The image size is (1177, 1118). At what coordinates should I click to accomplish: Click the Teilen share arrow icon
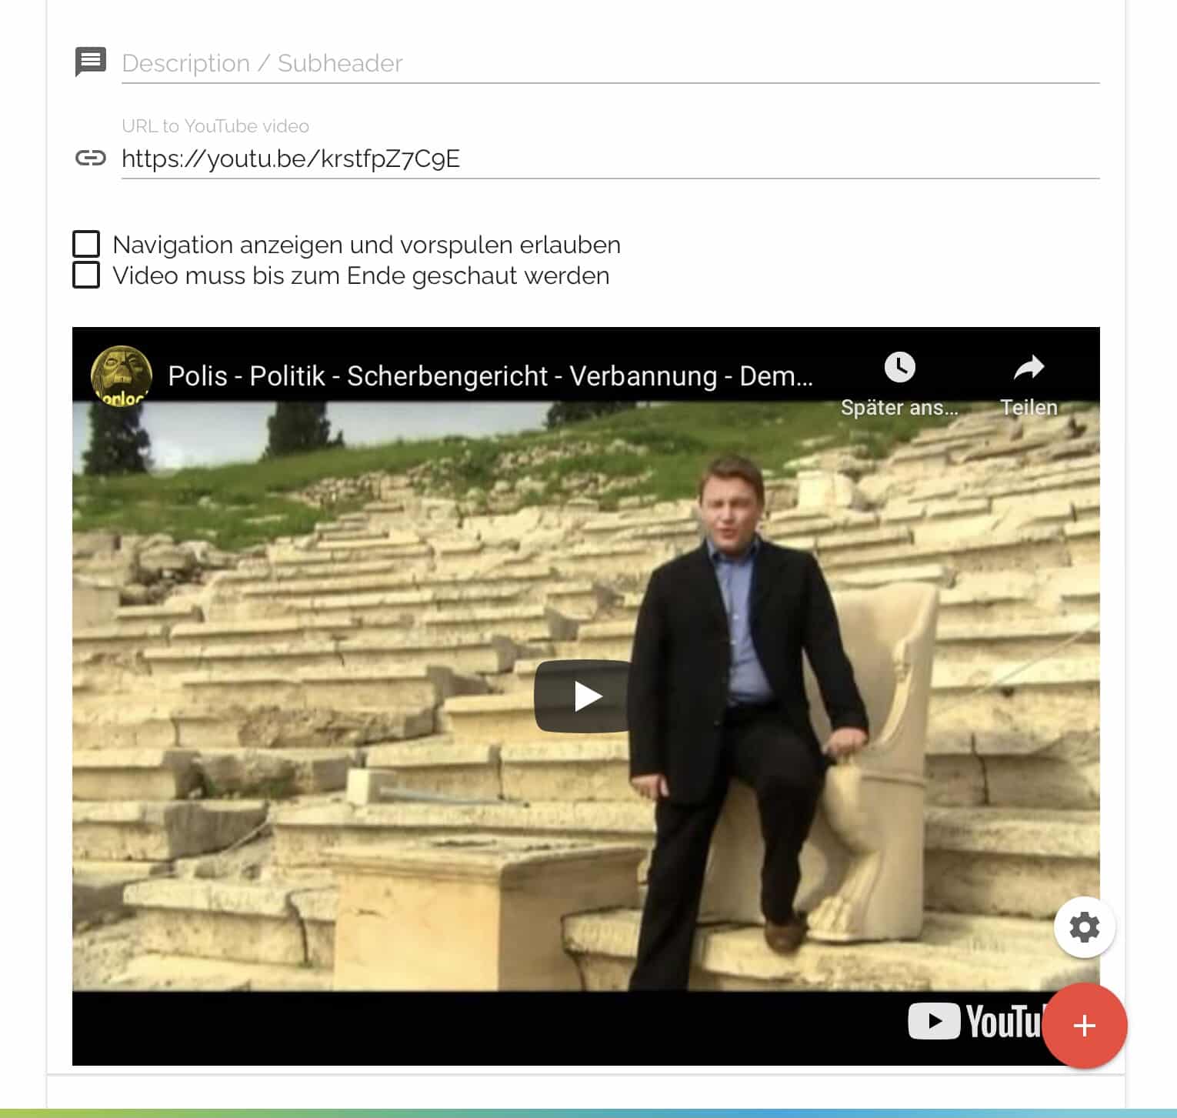pyautogui.click(x=1029, y=367)
